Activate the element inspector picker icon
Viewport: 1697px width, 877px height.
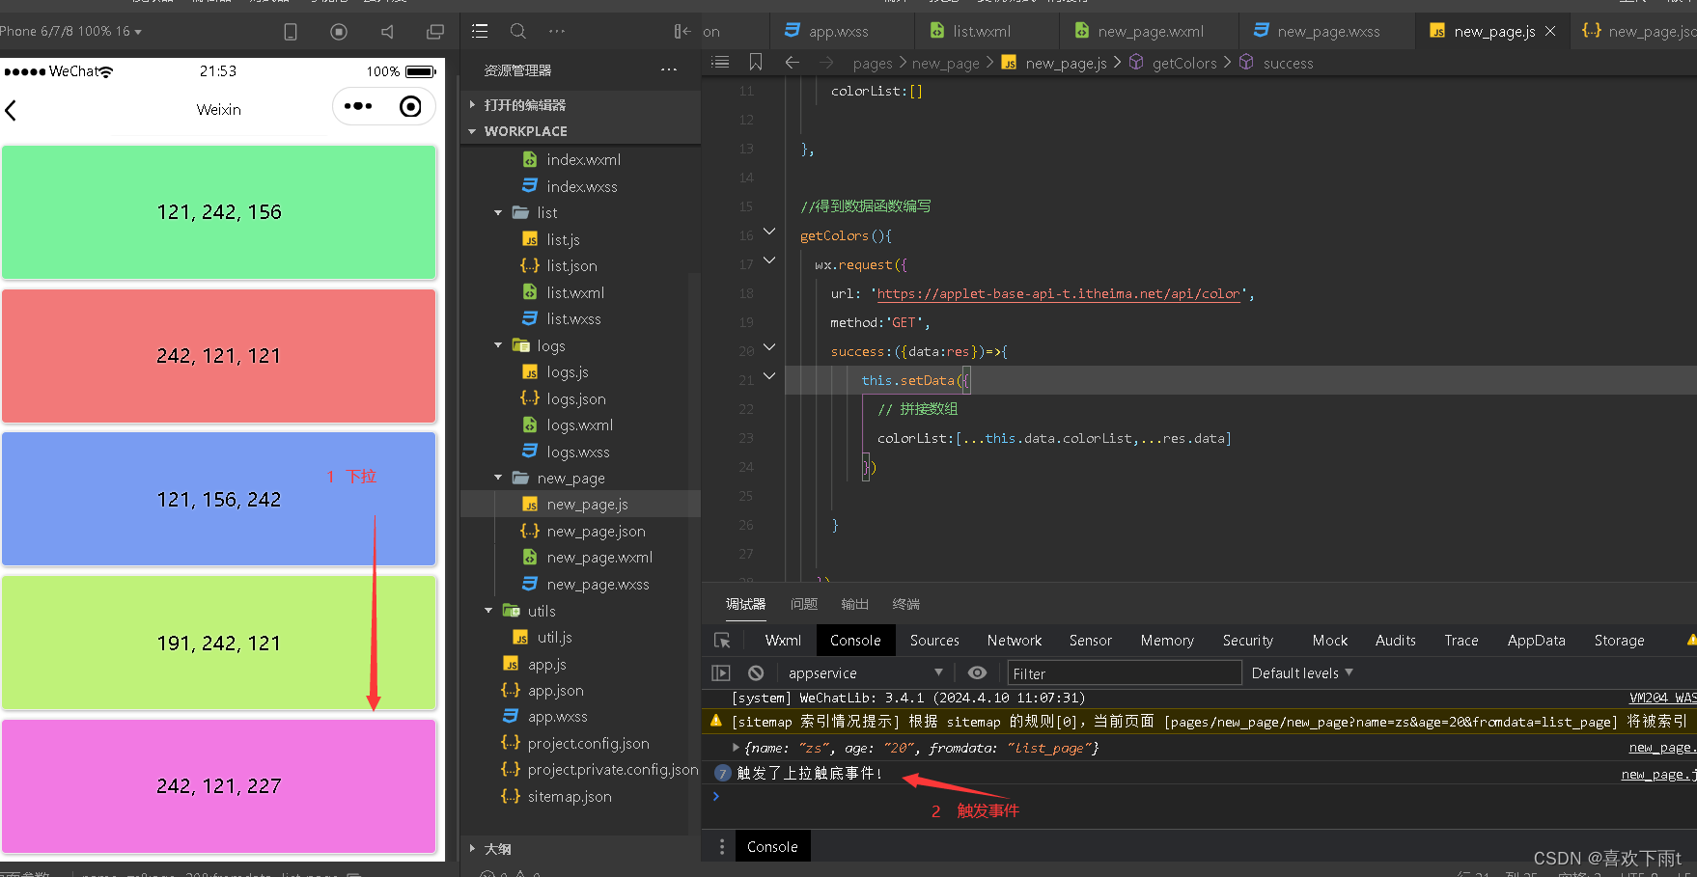pos(722,641)
